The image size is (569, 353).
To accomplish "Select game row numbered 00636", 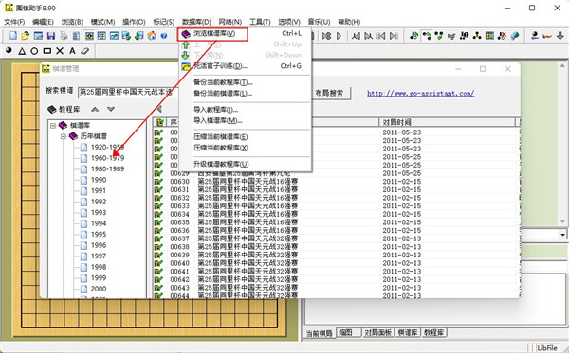I will tap(336, 230).
